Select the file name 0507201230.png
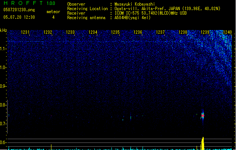 coord(19,10)
